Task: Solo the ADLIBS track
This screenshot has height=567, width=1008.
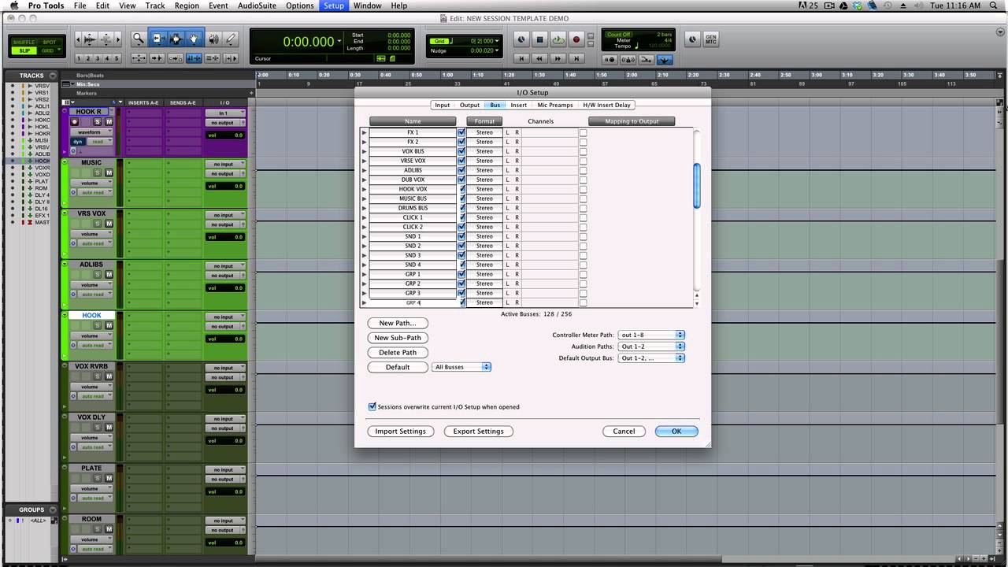Action: [98, 275]
